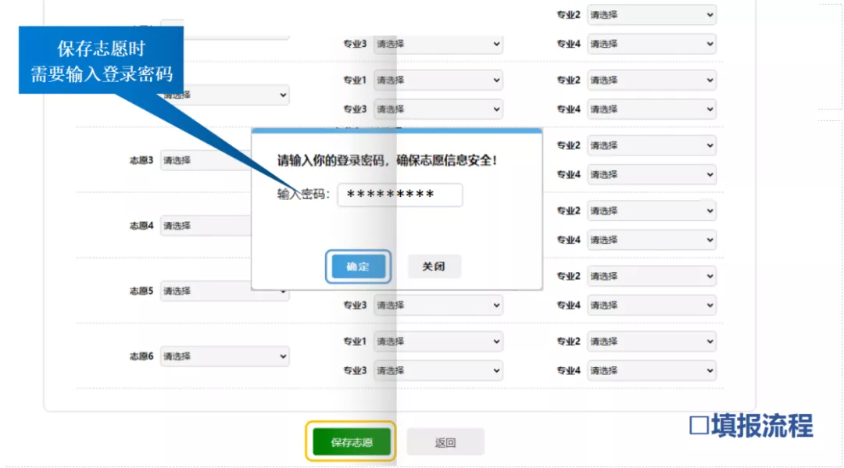Click the 关闭 button to dismiss the dialog
The image size is (844, 468).
click(x=434, y=266)
